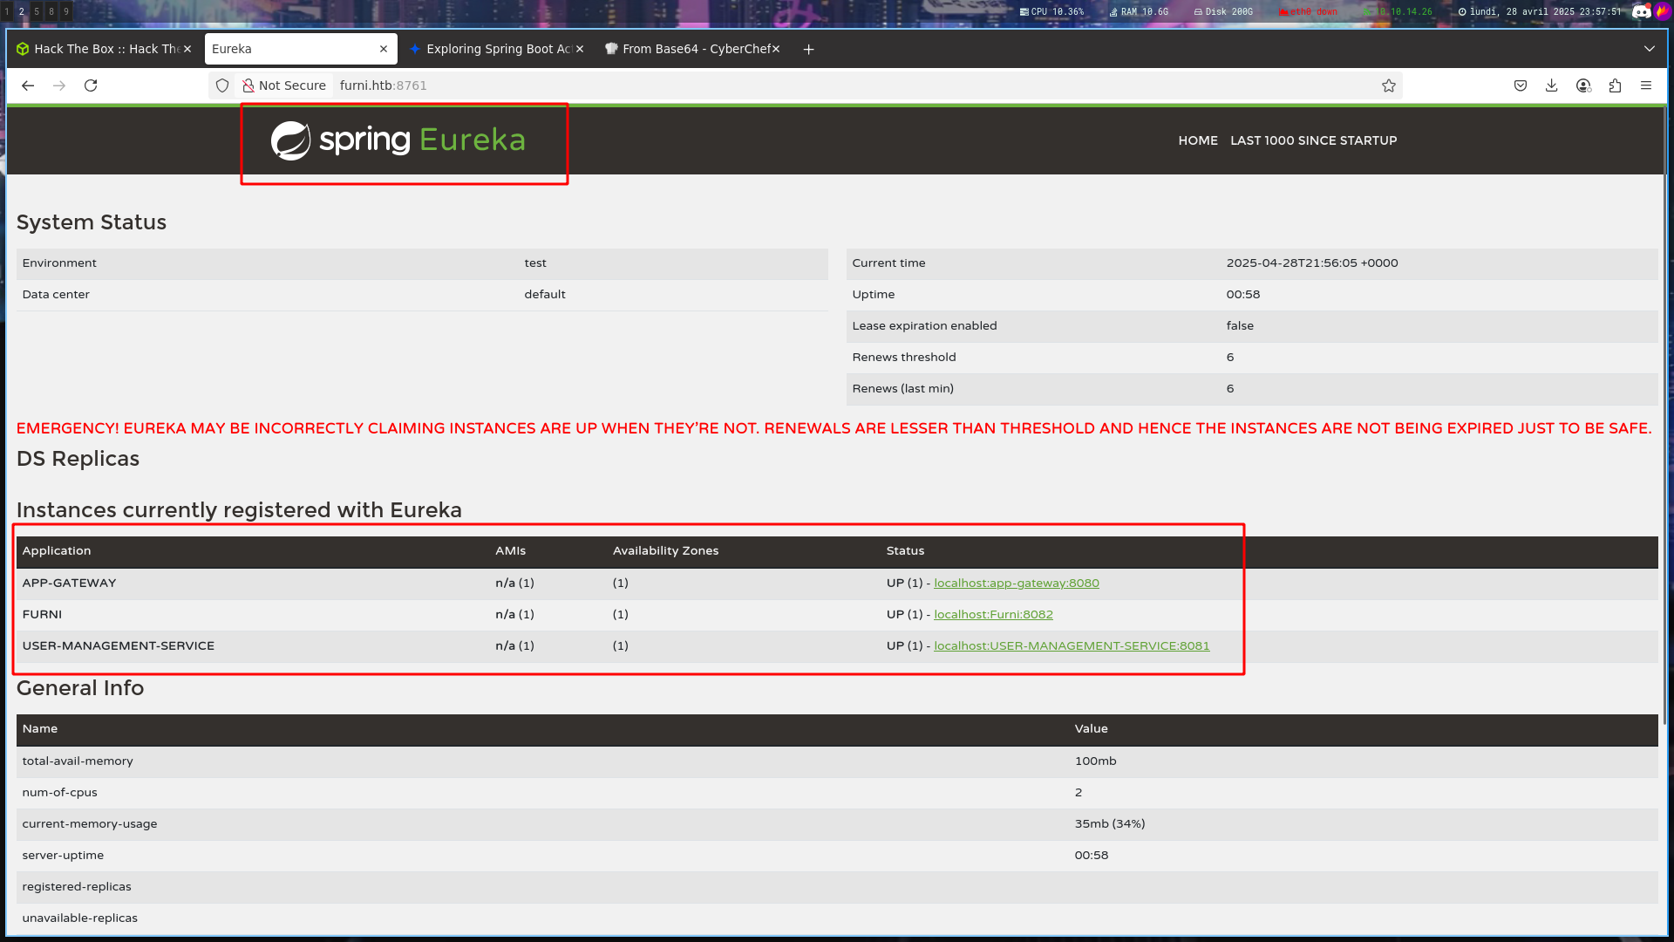Viewport: 1674px width, 942px height.
Task: Open LAST 1000 SINCE STARTUP link
Action: tap(1313, 140)
